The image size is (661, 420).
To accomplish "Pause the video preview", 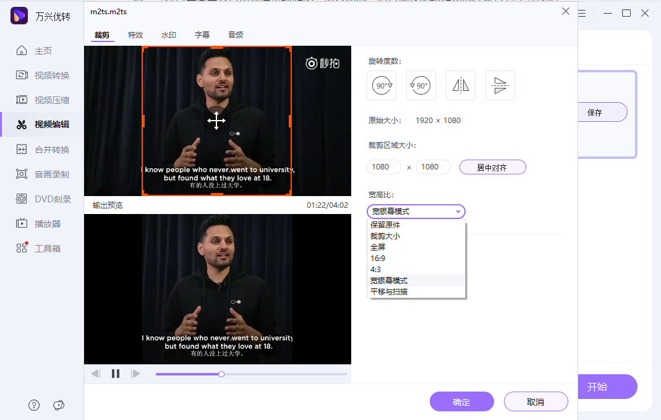I will click(x=116, y=374).
